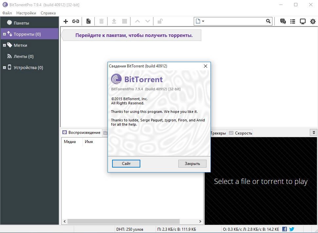Expand the Торренты tree node

[4, 34]
